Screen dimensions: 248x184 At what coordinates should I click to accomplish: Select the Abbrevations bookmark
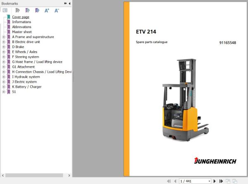point(21,27)
